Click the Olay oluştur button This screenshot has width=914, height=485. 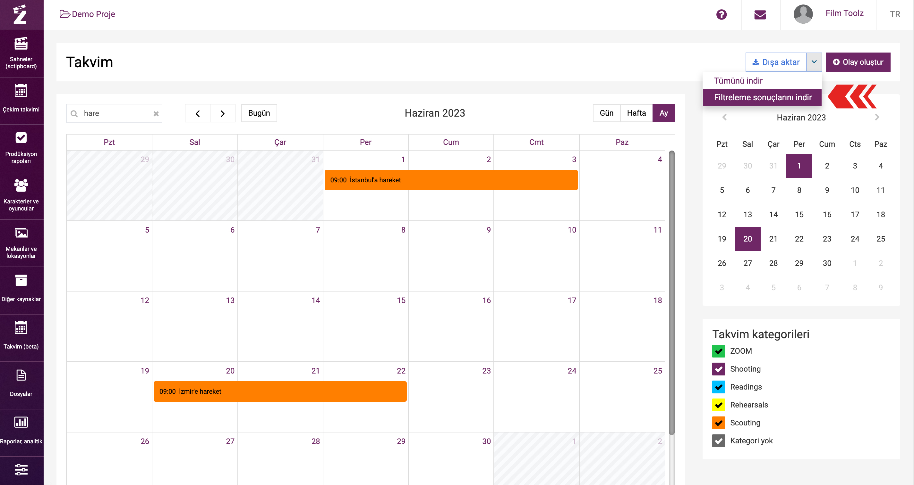[858, 62]
